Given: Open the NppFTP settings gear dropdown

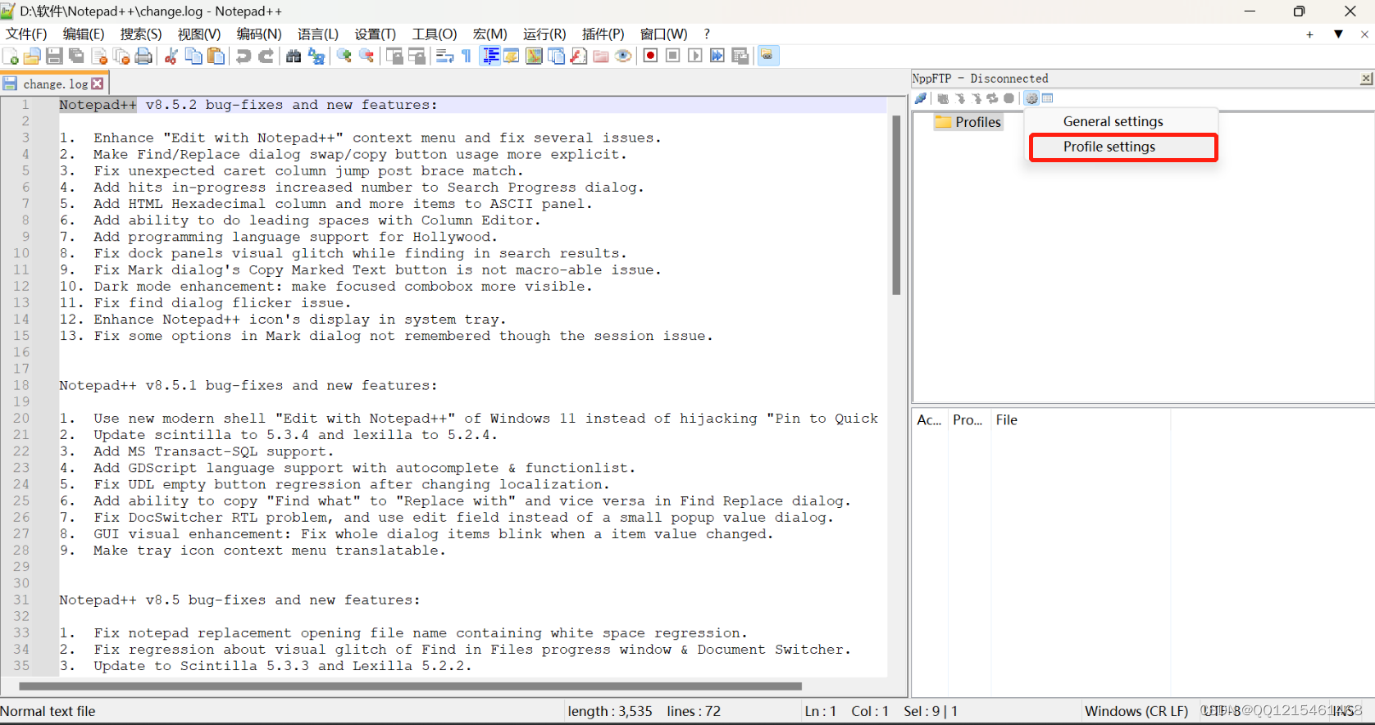Looking at the screenshot, I should (1031, 98).
